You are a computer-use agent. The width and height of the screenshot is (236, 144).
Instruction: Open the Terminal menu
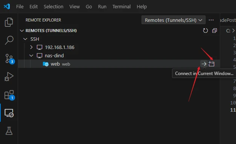click(x=122, y=7)
